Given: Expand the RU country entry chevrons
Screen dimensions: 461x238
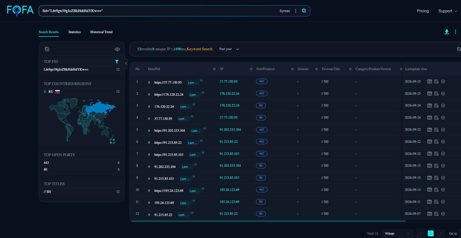Looking at the screenshot, I should (45, 92).
